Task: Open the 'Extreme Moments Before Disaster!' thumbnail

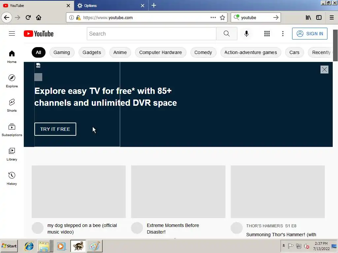Action: 178,192
